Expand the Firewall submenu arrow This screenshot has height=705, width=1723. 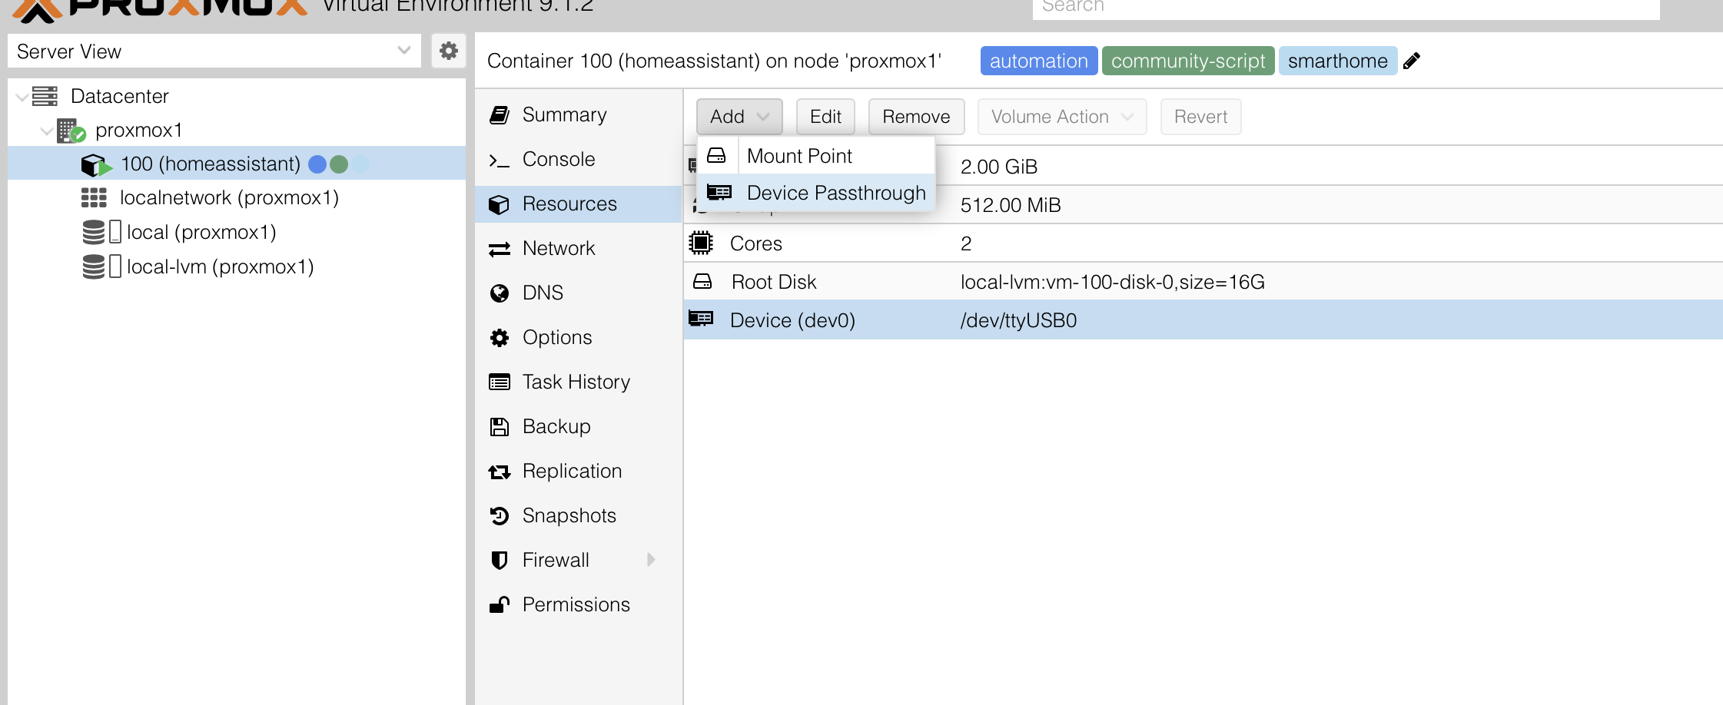pos(651,559)
